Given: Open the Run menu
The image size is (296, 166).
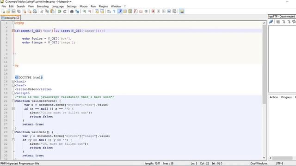Looking at the screenshot, I should click(x=93, y=6).
